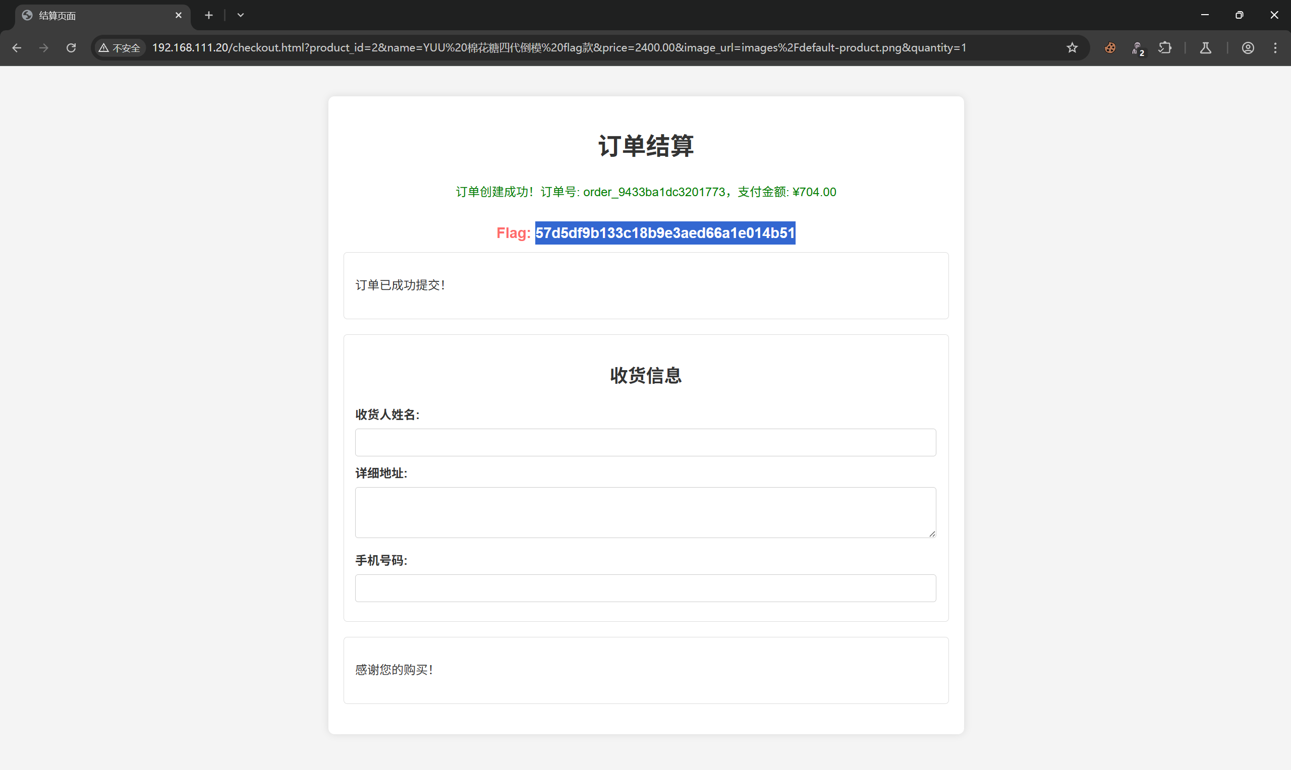
Task: Click the 不安全 site security chip
Action: point(120,48)
